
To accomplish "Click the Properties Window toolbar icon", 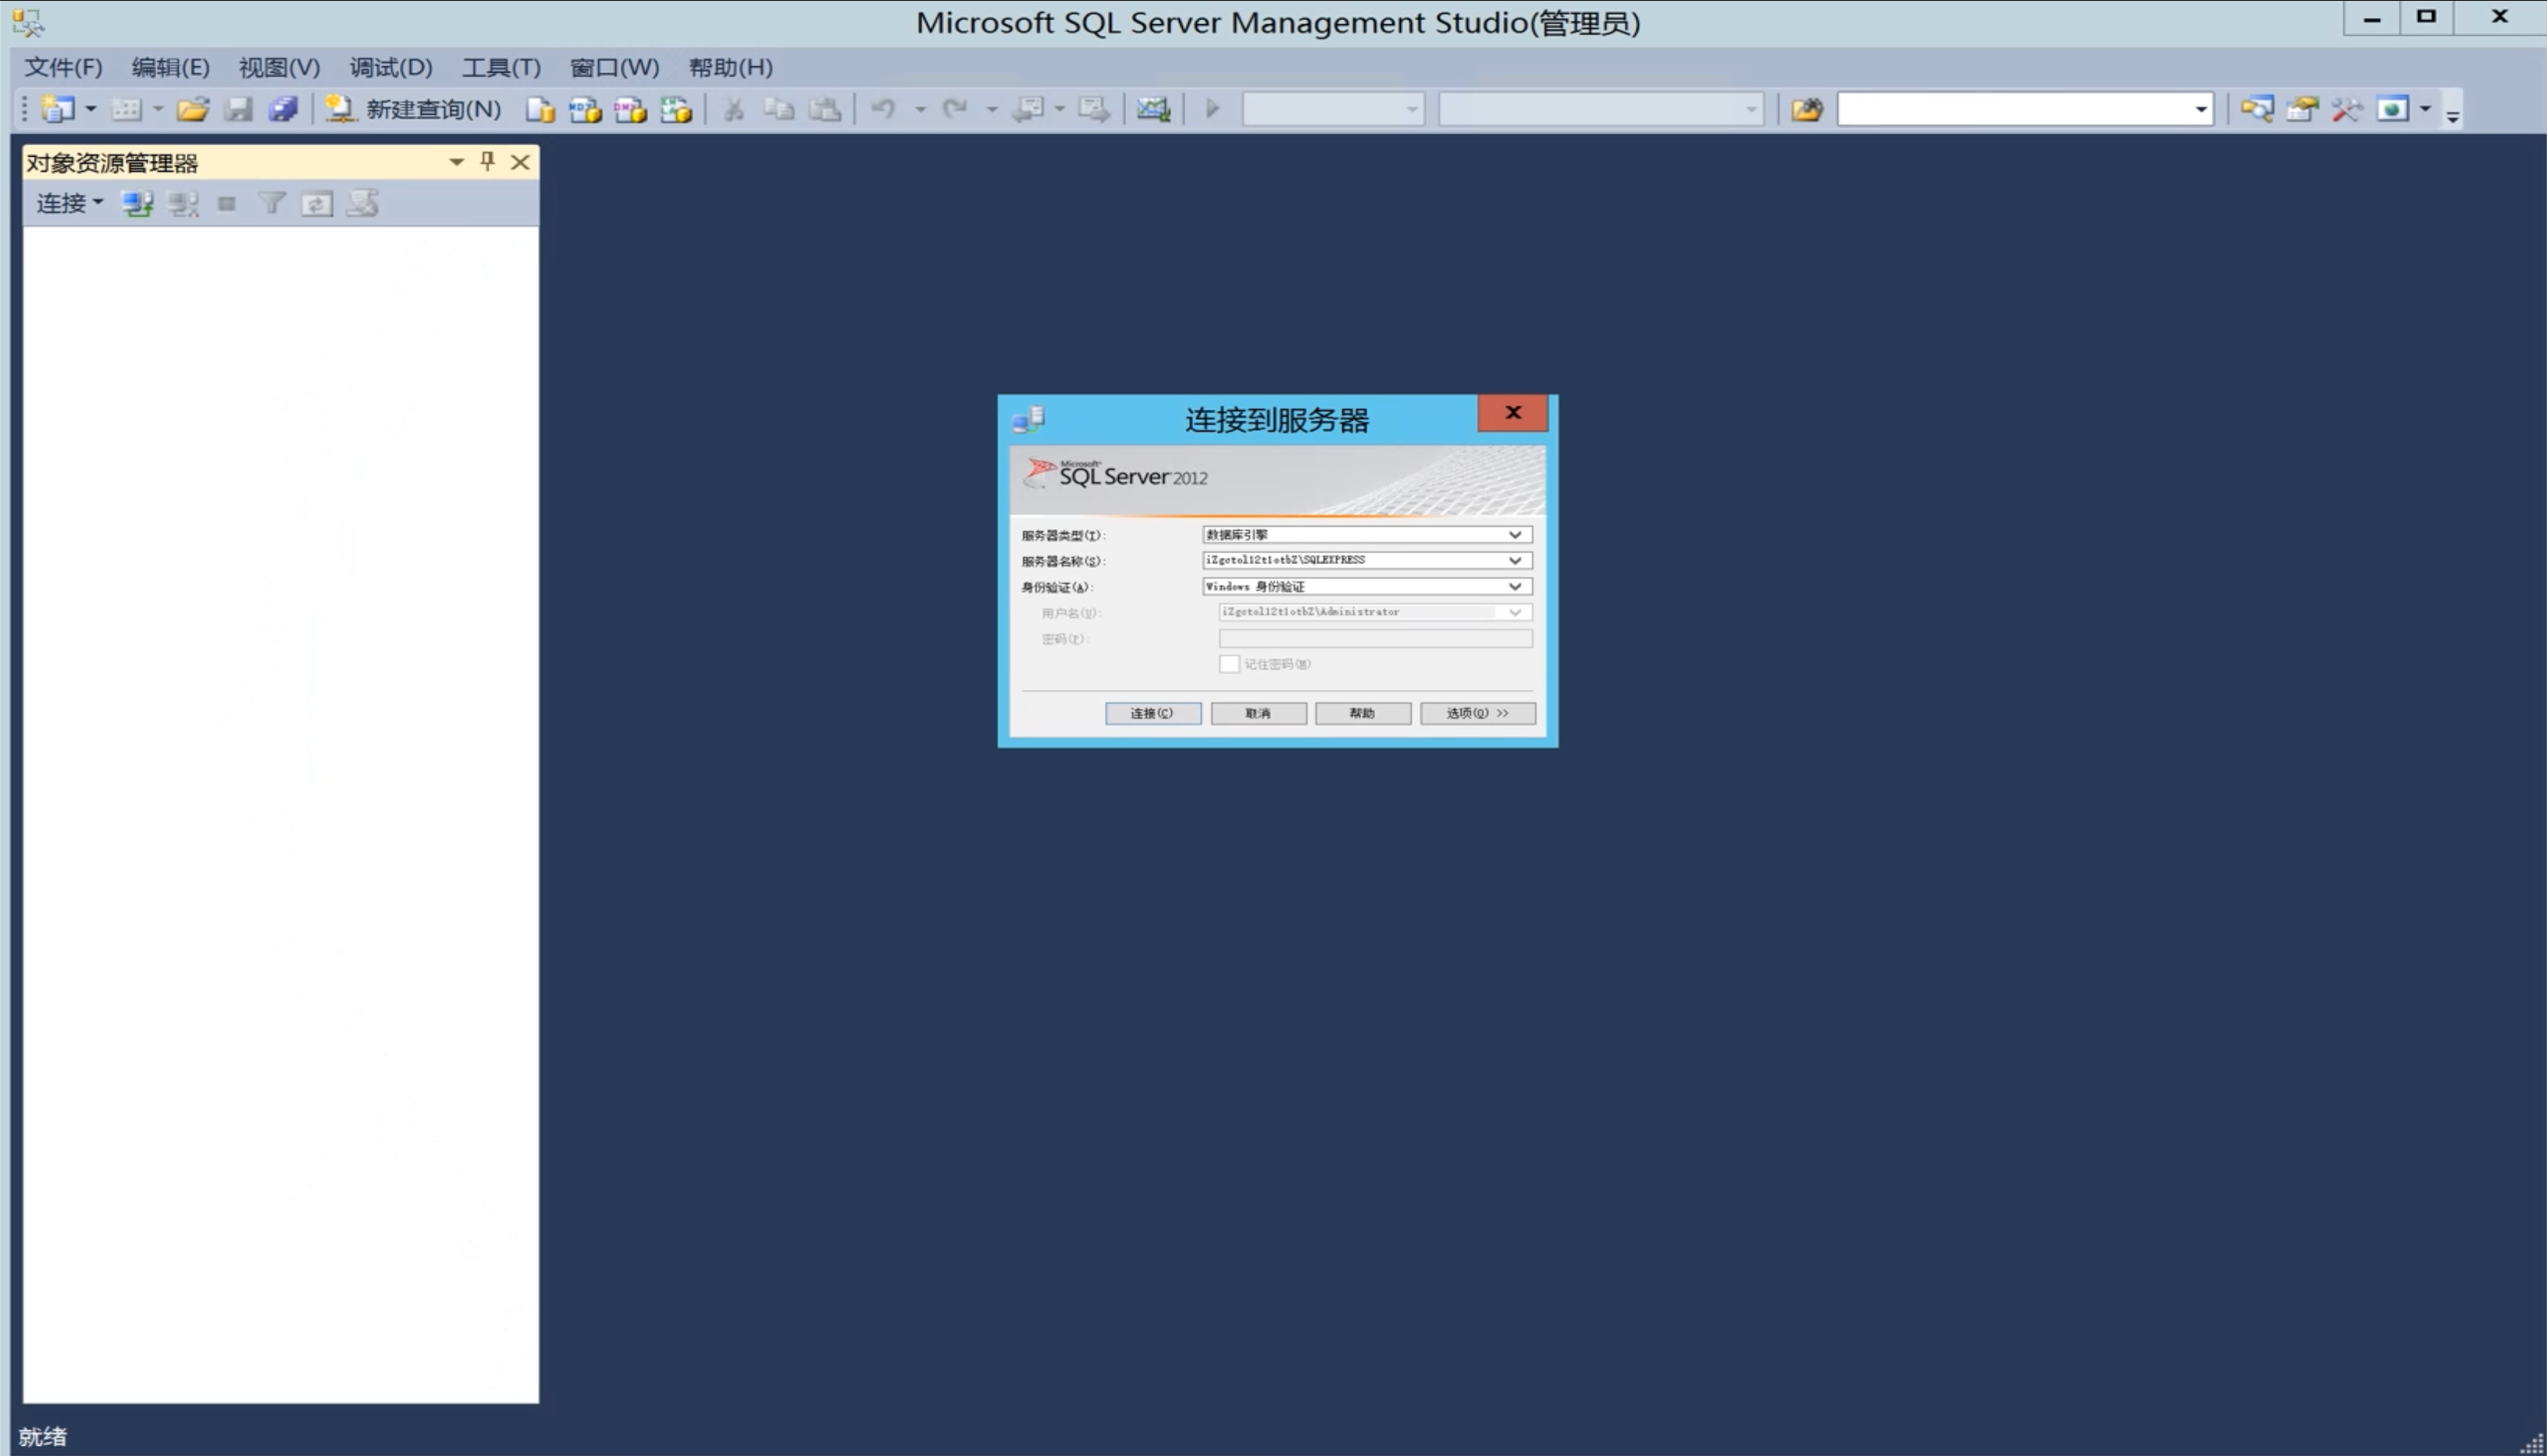I will click(2302, 109).
